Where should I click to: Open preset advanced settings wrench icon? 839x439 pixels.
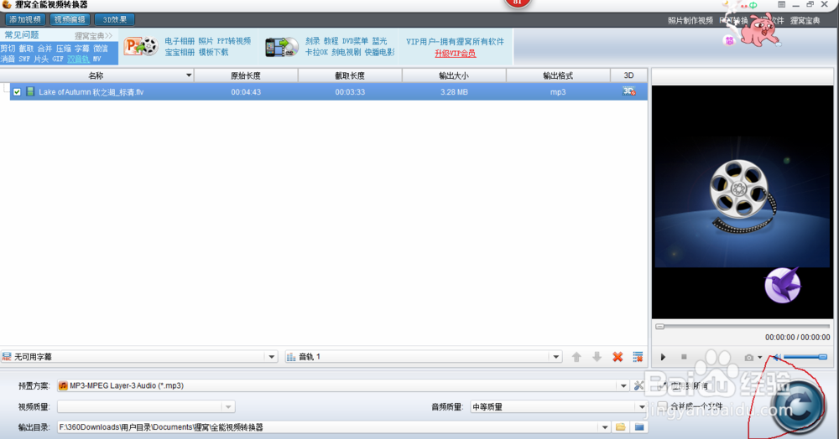[638, 385]
